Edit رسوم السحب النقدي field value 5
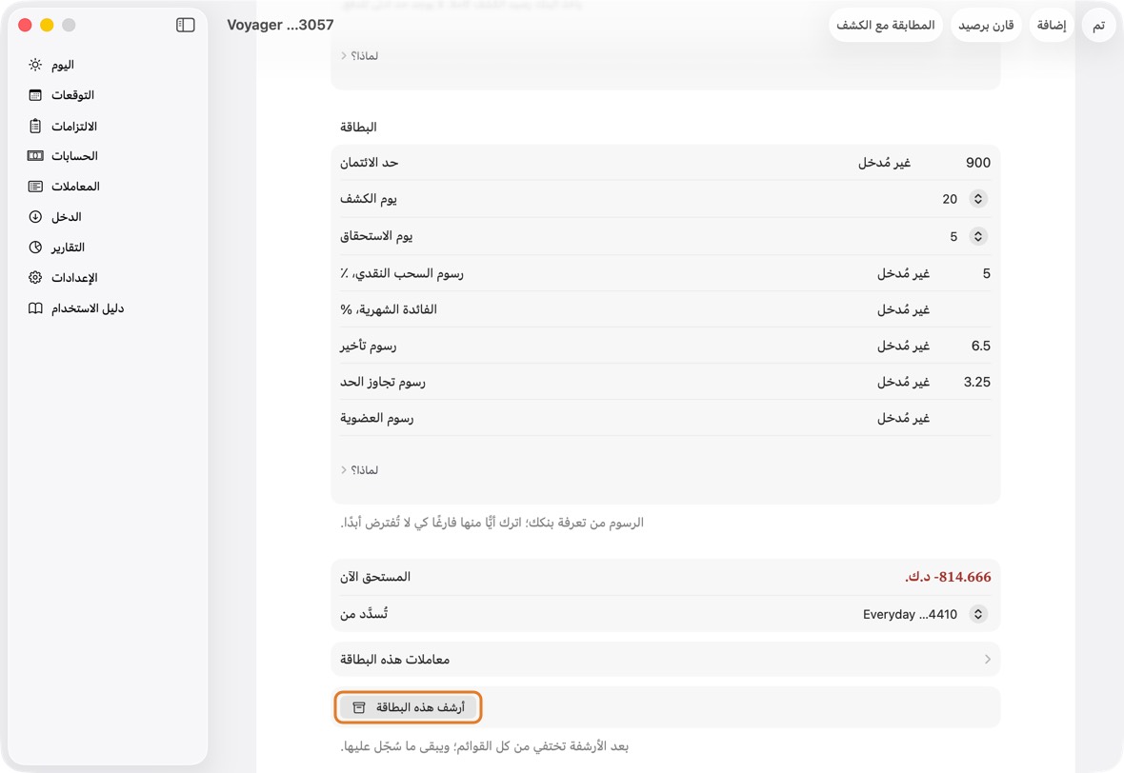 [987, 273]
